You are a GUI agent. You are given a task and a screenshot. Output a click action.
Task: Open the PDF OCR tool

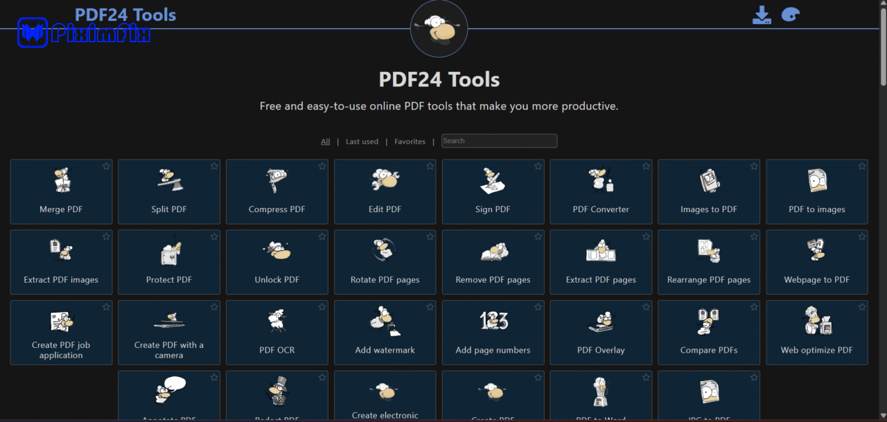coord(277,333)
